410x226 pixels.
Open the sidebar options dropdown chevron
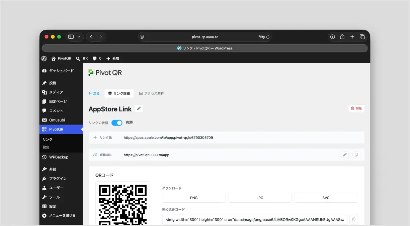coord(79,37)
